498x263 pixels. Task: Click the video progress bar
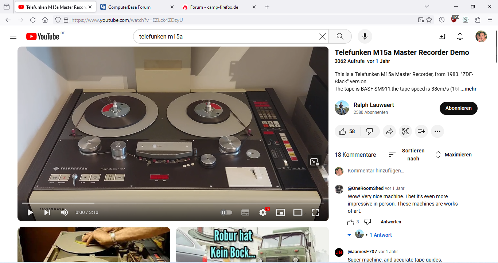click(x=173, y=203)
